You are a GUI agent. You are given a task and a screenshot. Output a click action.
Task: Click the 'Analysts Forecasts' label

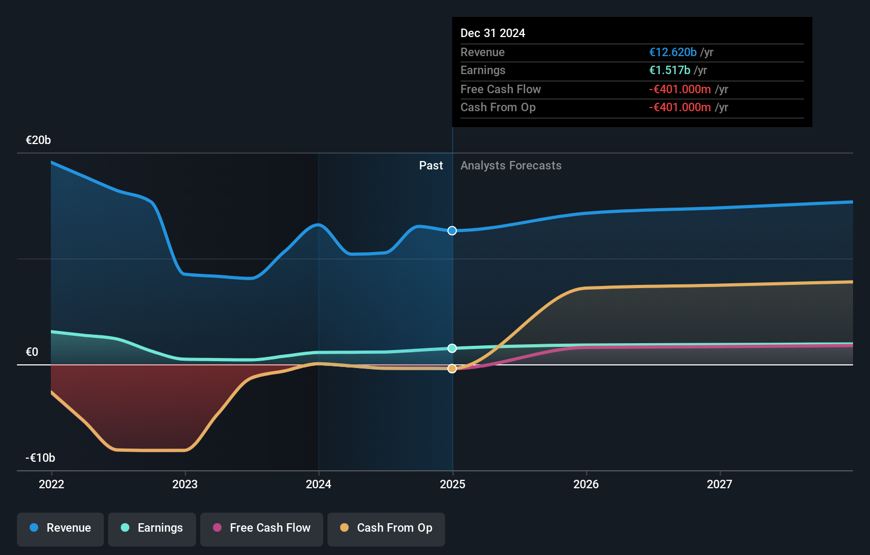click(511, 165)
